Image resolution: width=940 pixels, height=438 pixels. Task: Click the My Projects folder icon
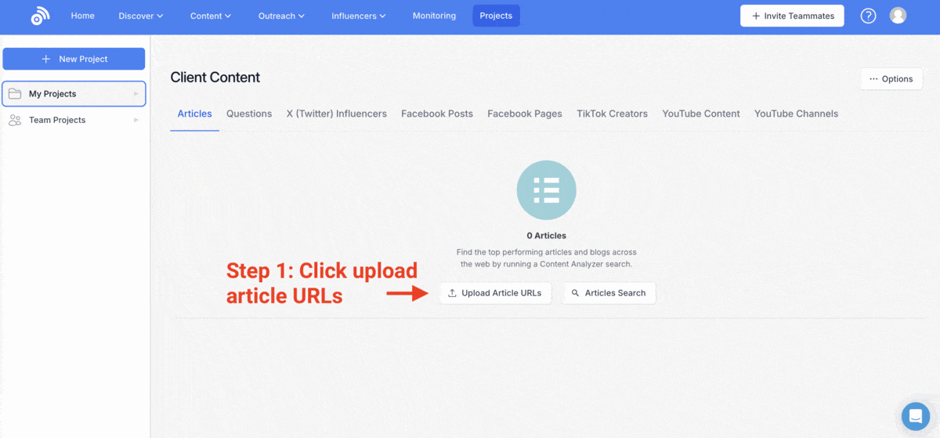pos(15,94)
